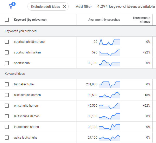
Task: Toggle the select-all keywords checkbox
Action: [7, 20]
